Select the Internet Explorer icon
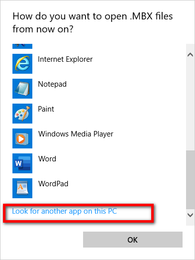 (x=22, y=64)
